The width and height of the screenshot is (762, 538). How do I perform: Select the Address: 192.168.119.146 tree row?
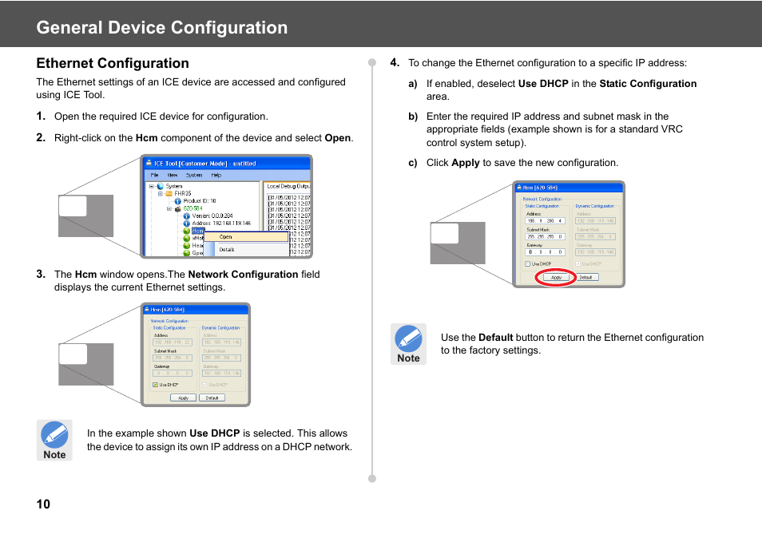pos(221,224)
